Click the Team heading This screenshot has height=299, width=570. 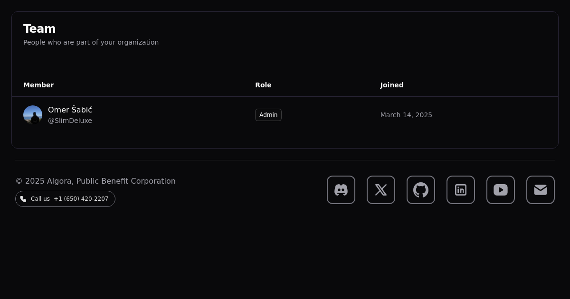39,29
